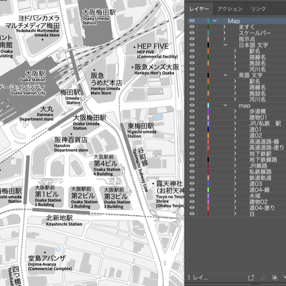Expand the スケールバー layer
286x286 pixels.
coord(224,33)
